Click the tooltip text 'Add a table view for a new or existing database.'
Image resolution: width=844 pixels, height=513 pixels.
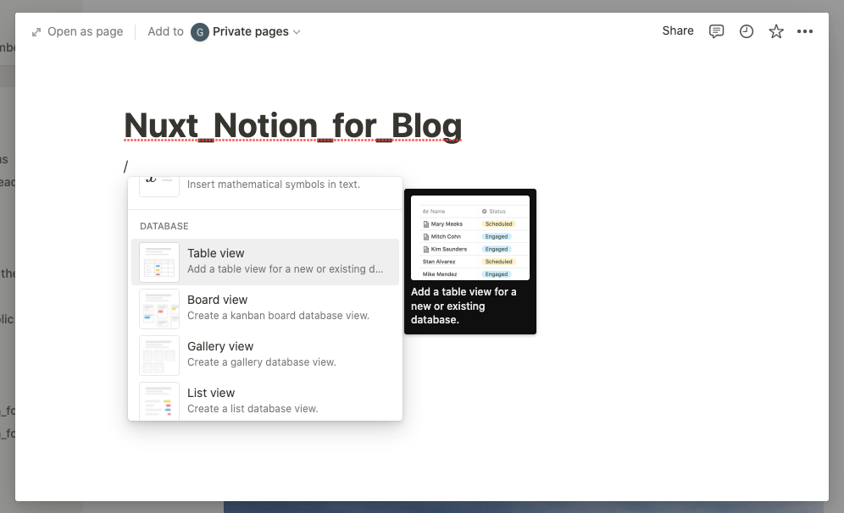coord(464,306)
